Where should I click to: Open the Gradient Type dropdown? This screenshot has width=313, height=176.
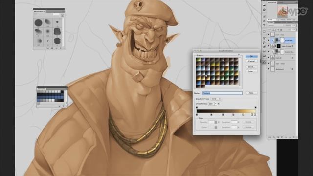[x=215, y=99]
